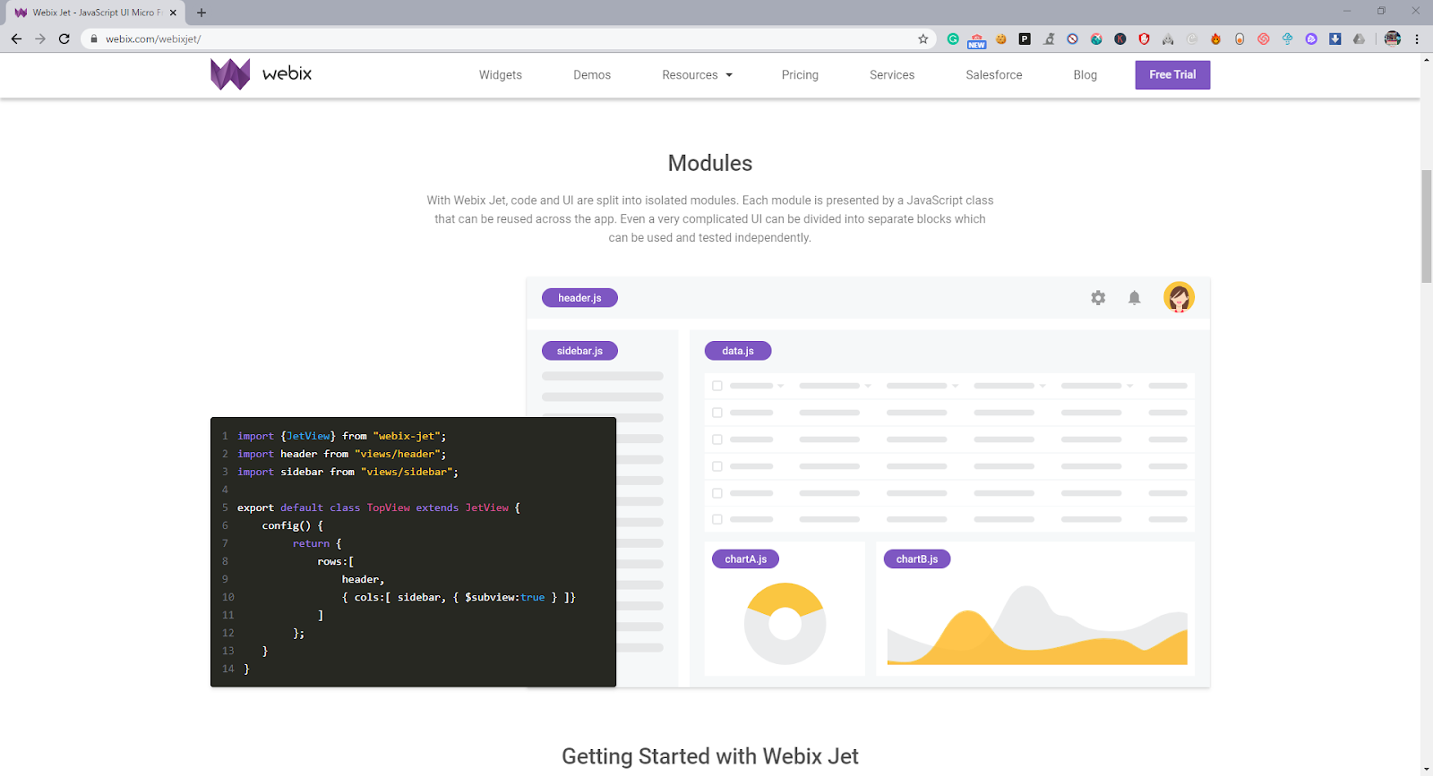Click code line rows:[
This screenshot has height=776, width=1433.
point(336,561)
